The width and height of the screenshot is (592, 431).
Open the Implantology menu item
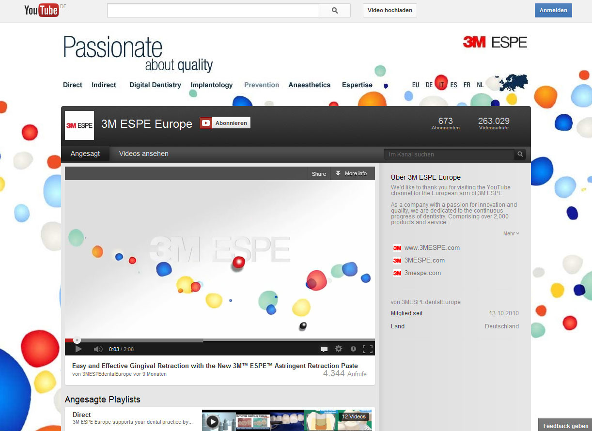pyautogui.click(x=212, y=85)
